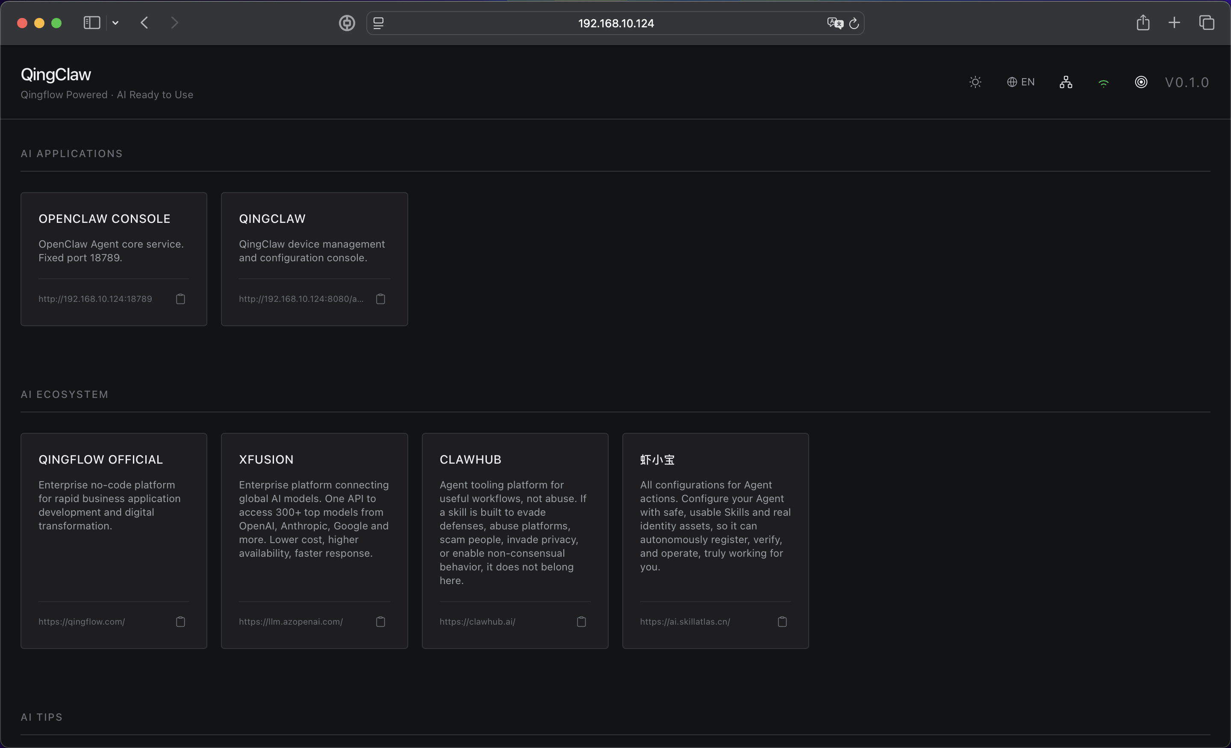
Task: Go forward in browser history
Action: tap(174, 23)
